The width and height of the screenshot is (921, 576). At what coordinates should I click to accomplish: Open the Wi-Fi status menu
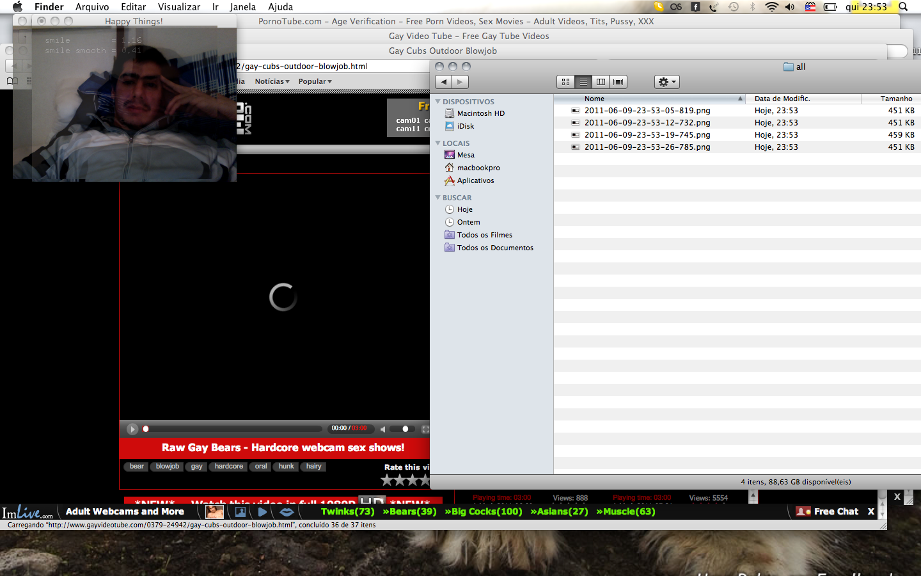point(771,7)
